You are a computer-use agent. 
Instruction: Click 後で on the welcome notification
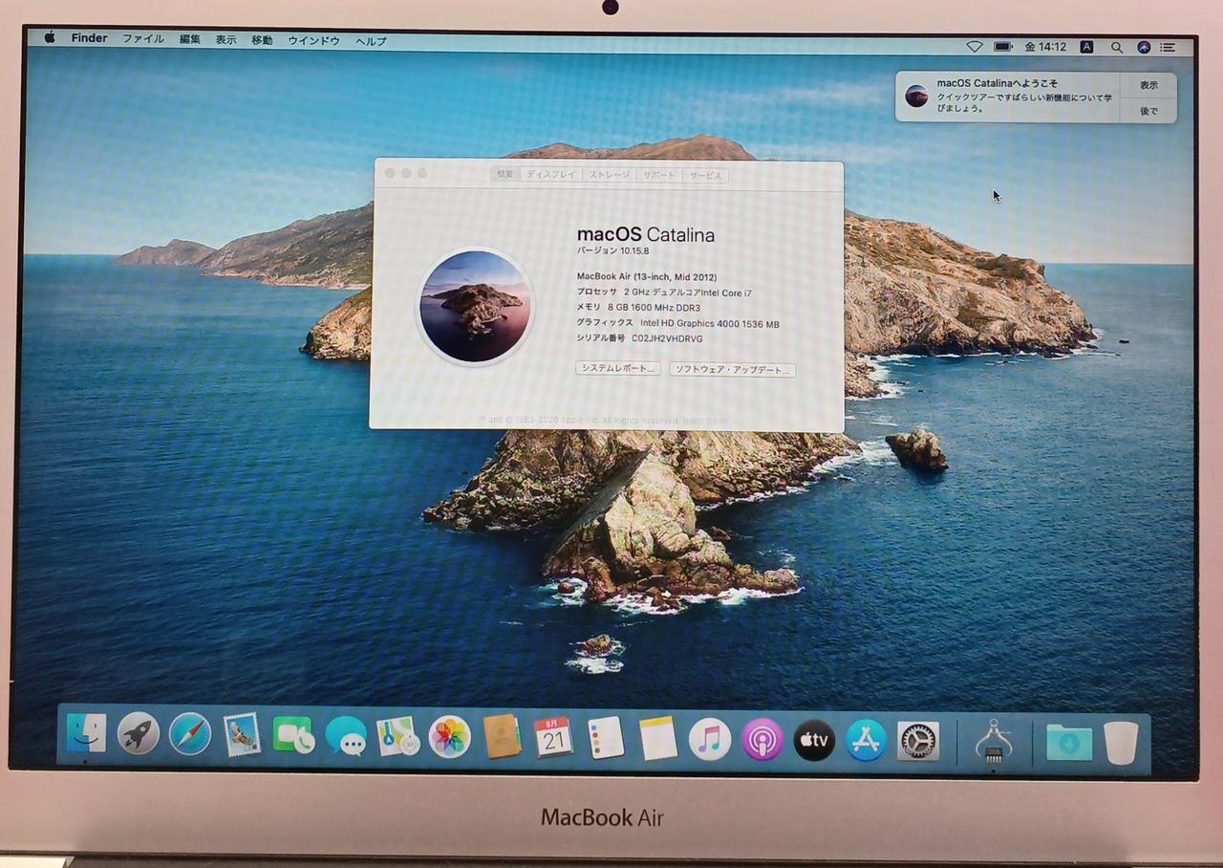[x=1148, y=111]
